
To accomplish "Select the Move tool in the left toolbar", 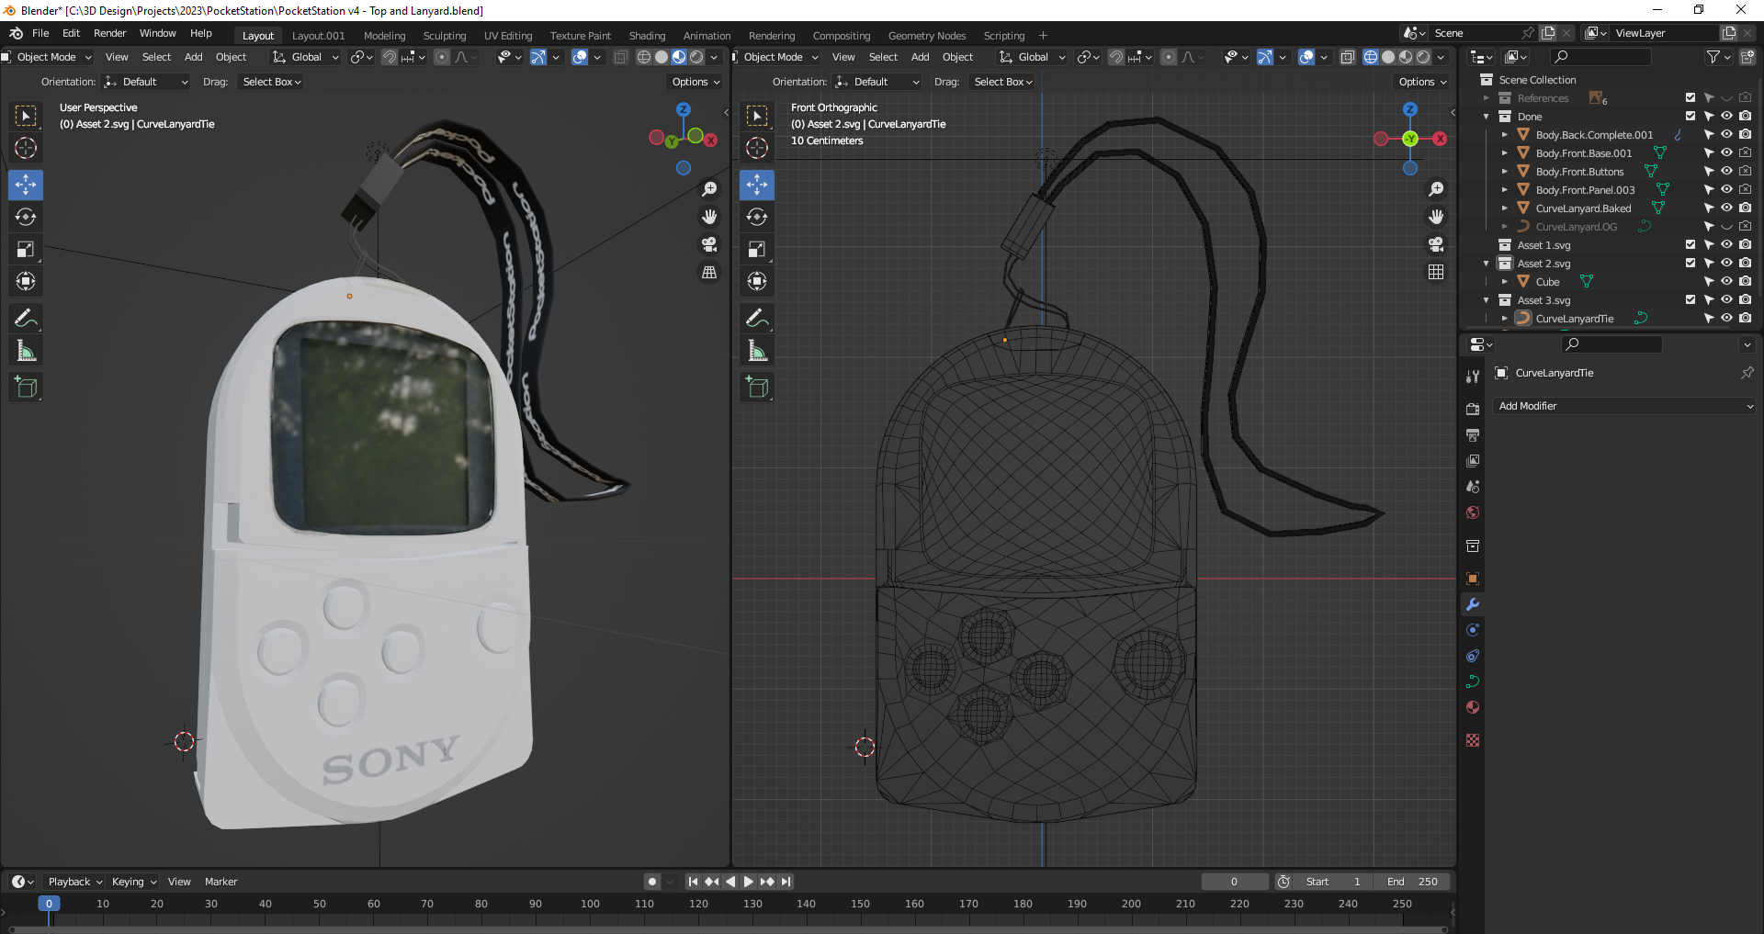I will click(x=26, y=185).
